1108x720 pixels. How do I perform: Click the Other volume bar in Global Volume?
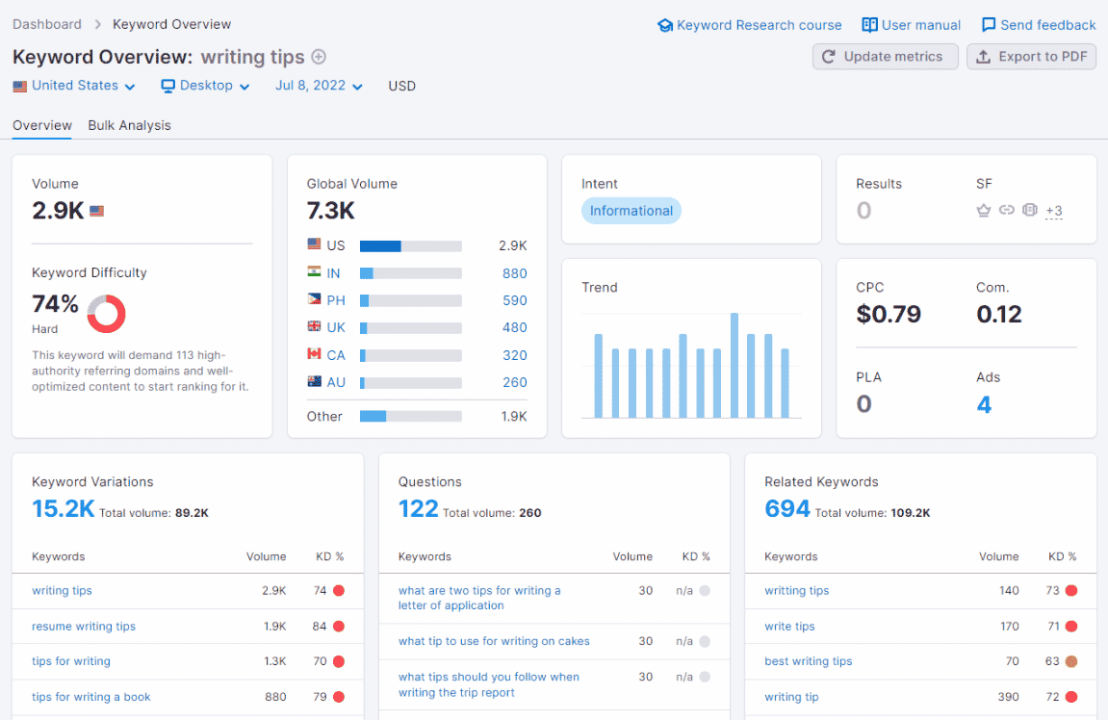410,416
